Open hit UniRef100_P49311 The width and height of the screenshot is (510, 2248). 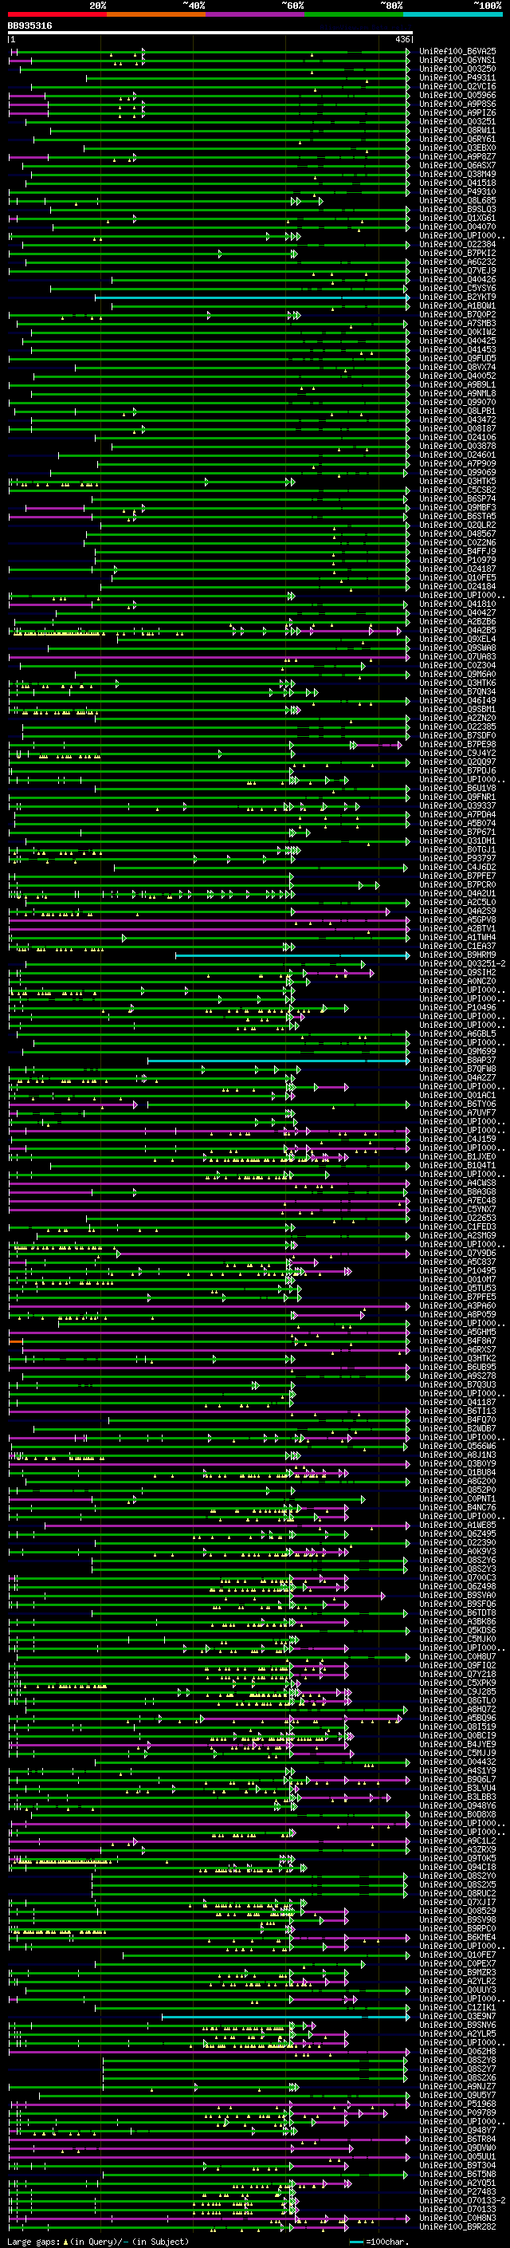pos(457,78)
